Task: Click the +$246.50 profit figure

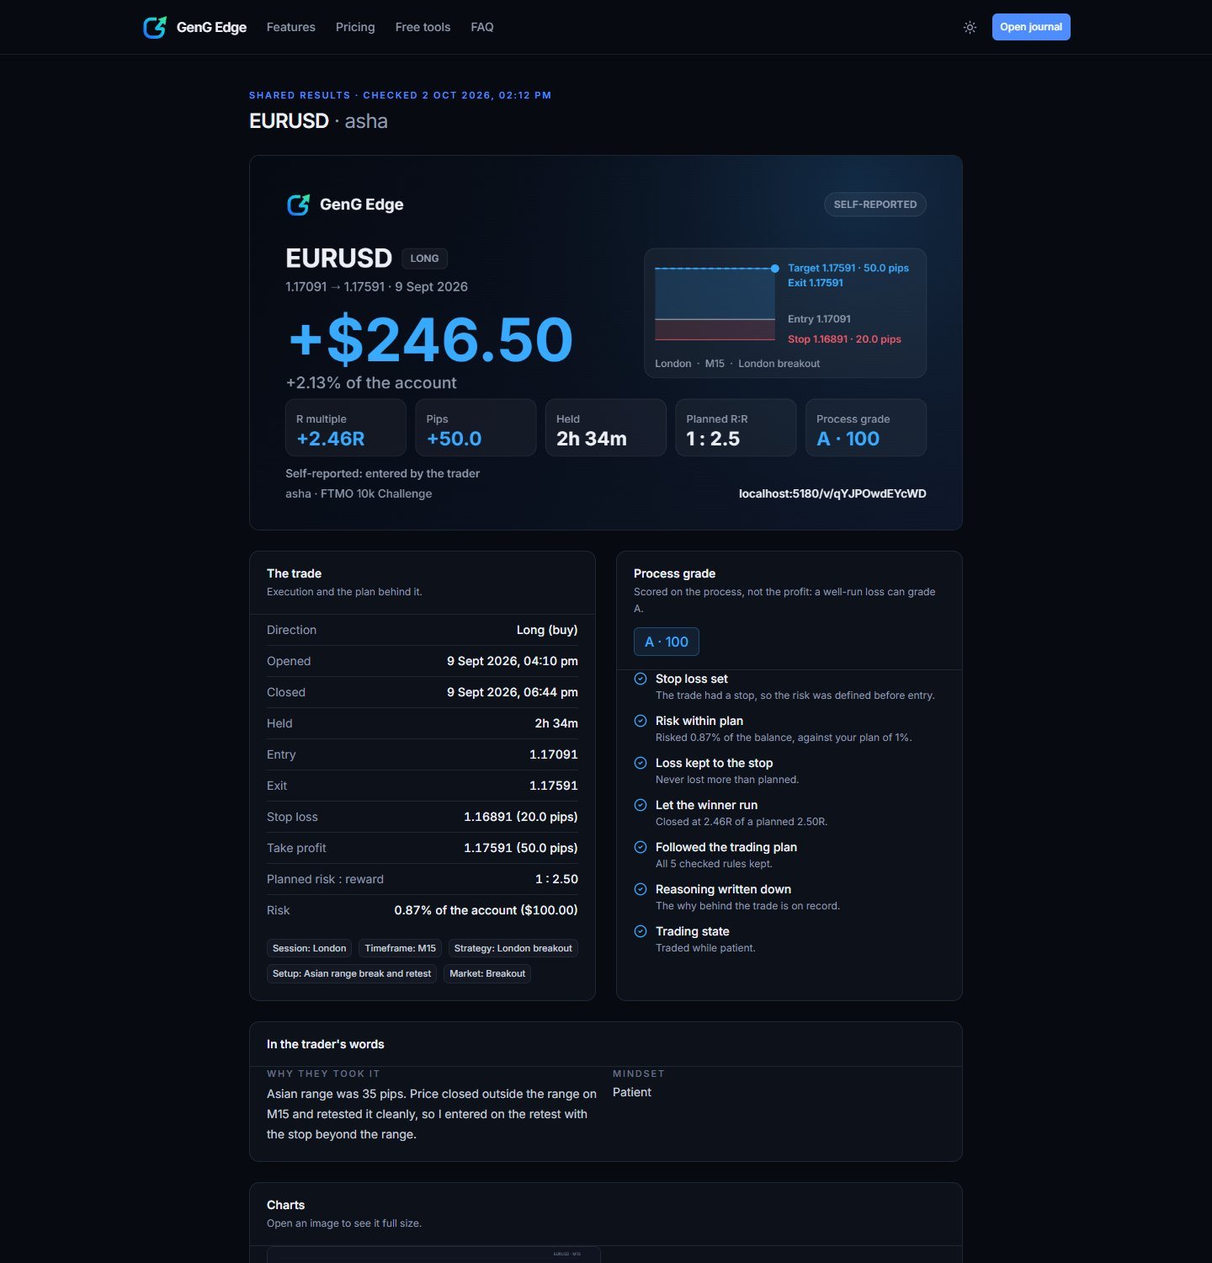Action: (x=430, y=339)
